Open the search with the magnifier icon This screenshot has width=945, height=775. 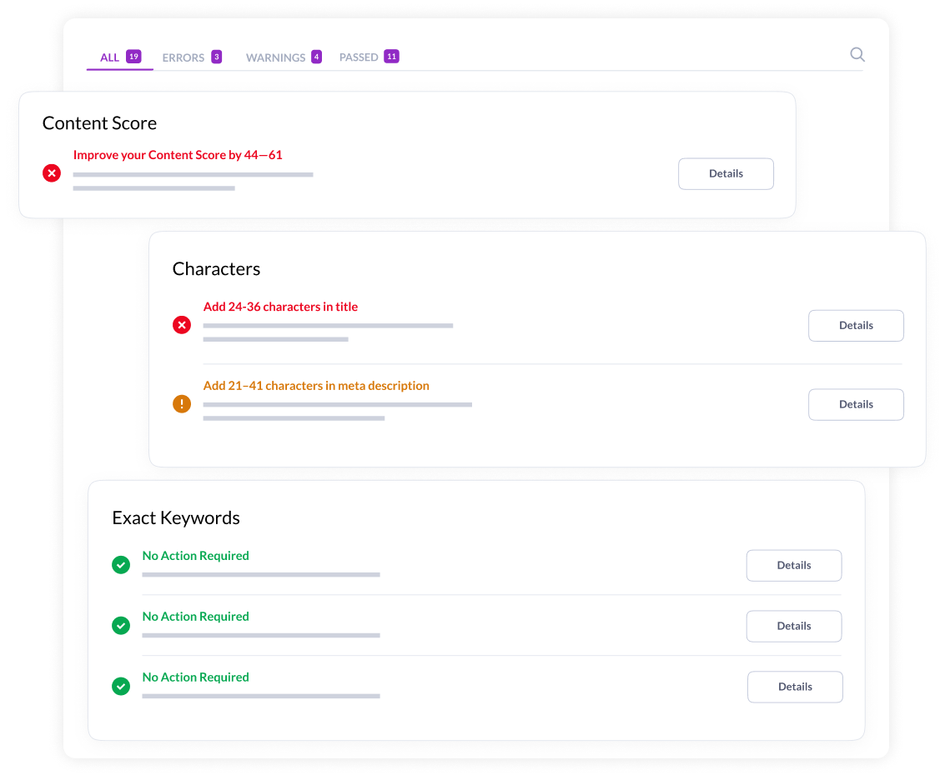tap(857, 54)
